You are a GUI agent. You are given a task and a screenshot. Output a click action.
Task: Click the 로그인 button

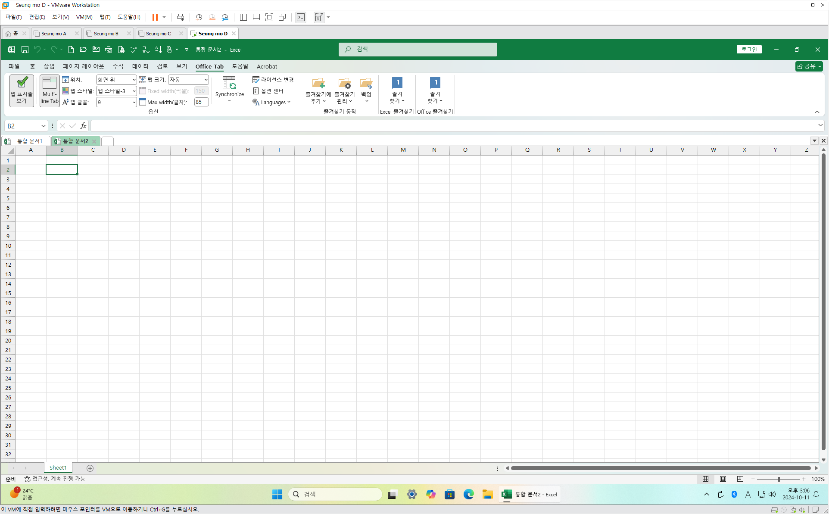click(x=749, y=50)
